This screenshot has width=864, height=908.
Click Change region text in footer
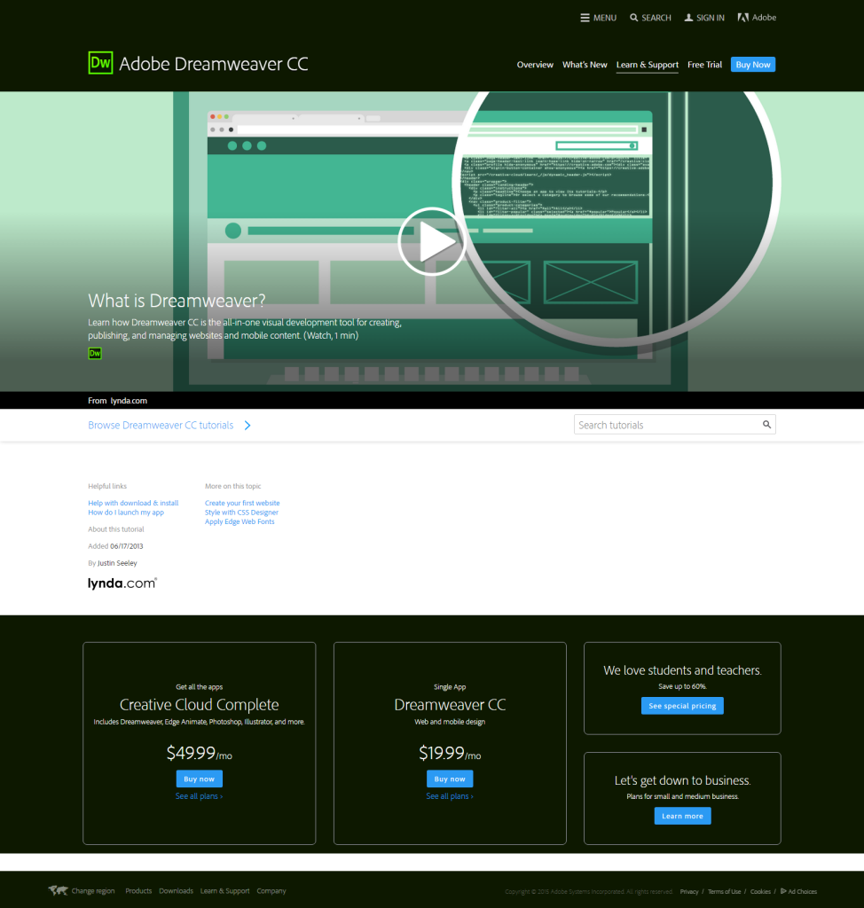click(x=93, y=890)
